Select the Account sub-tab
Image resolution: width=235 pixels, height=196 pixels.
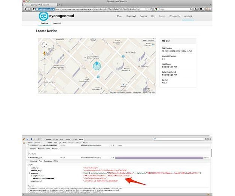pos(57,23)
